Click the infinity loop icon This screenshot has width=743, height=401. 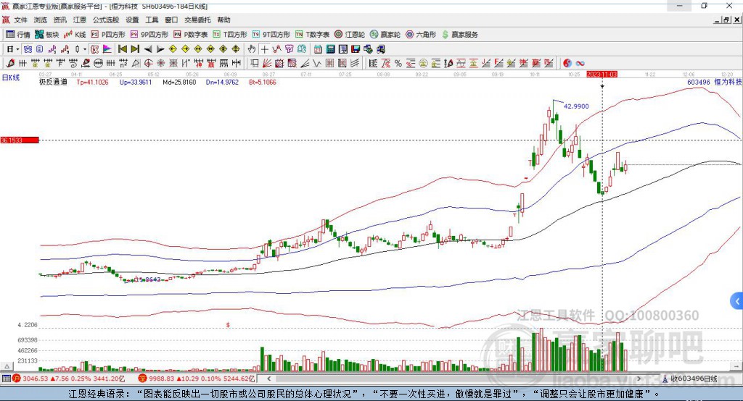click(580, 63)
